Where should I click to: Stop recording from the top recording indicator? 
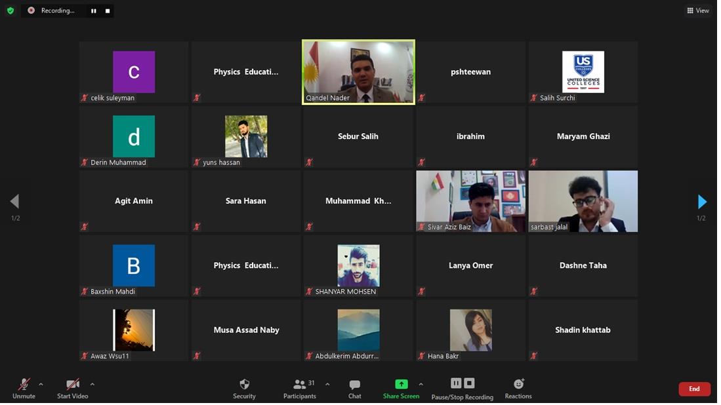pos(108,10)
